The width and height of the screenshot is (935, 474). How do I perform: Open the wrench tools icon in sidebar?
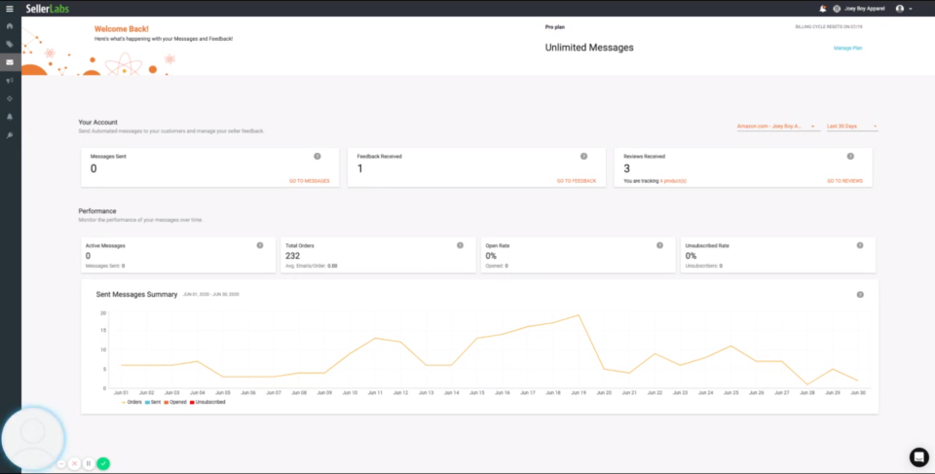point(10,135)
